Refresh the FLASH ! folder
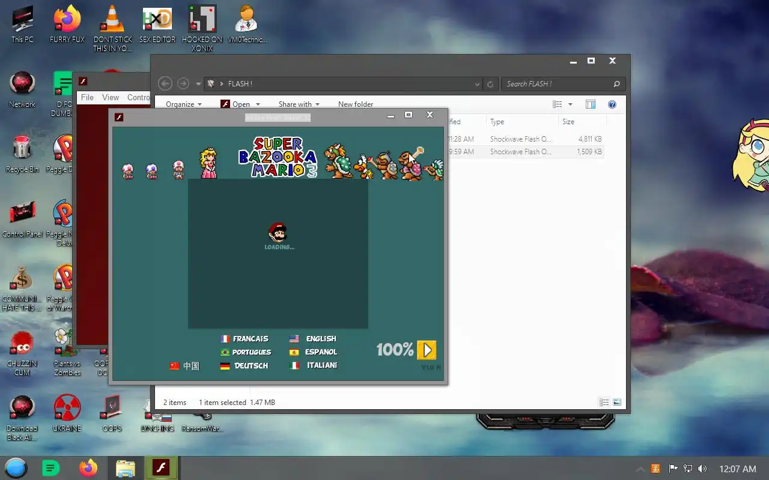 [490, 84]
